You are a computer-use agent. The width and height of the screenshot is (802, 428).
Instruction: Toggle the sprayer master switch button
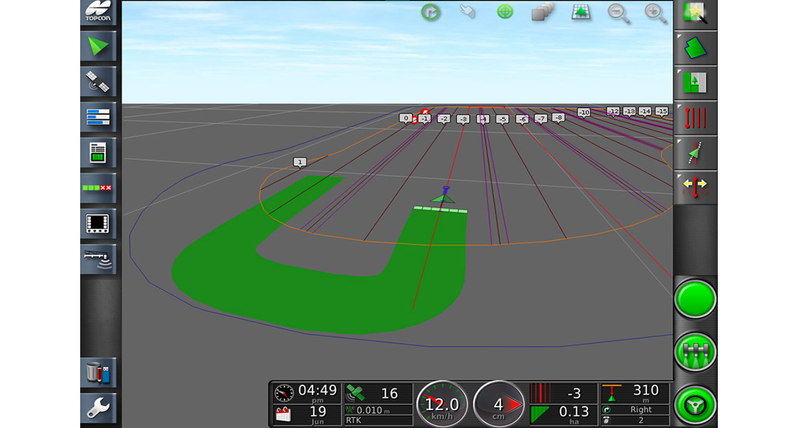click(x=695, y=352)
